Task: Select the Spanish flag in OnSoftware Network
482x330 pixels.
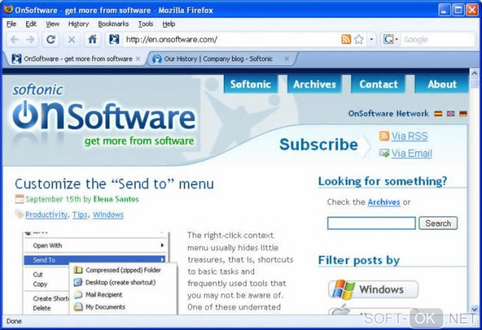Action: [x=438, y=114]
